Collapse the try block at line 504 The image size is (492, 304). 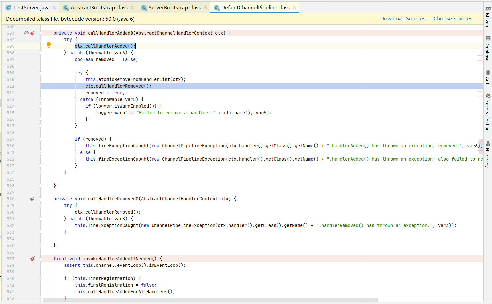(41, 39)
